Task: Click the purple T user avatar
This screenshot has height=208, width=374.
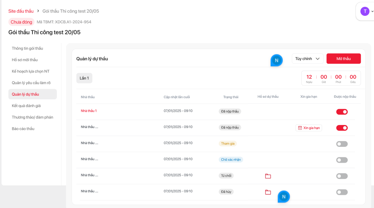Action: click(365, 11)
